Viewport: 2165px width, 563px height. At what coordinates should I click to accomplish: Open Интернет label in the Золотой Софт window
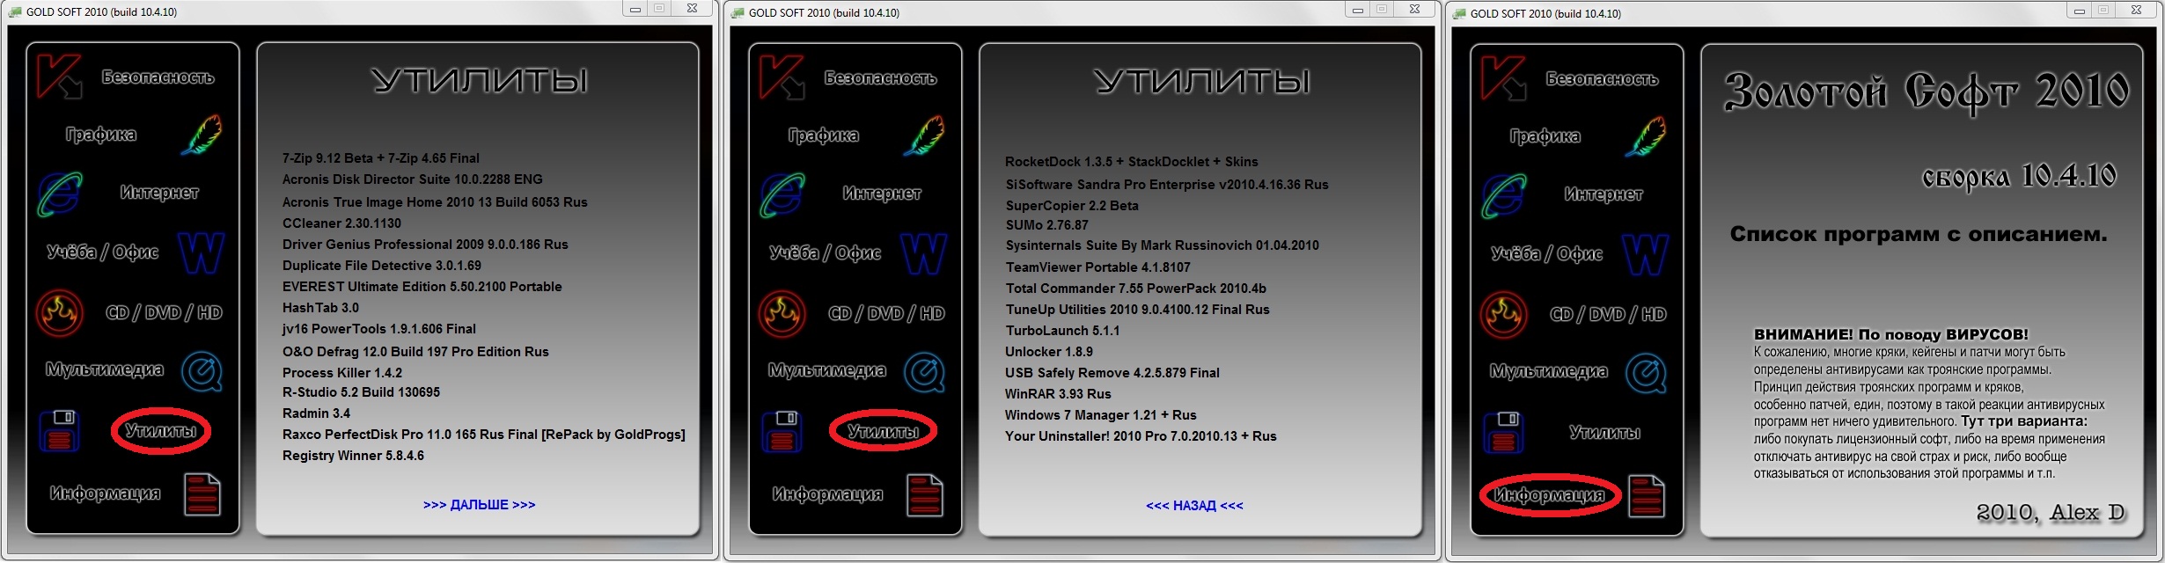(x=1604, y=194)
